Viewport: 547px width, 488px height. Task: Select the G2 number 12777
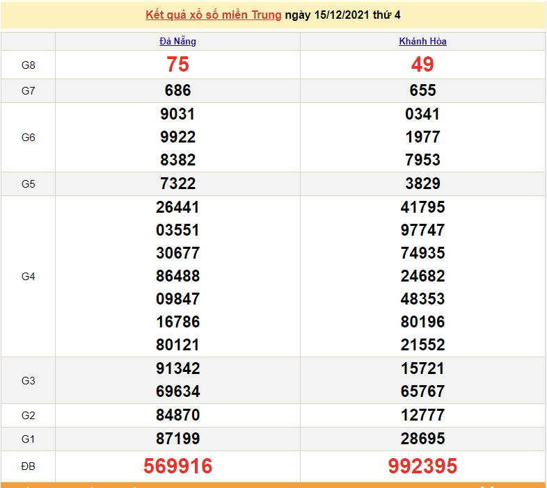click(422, 415)
